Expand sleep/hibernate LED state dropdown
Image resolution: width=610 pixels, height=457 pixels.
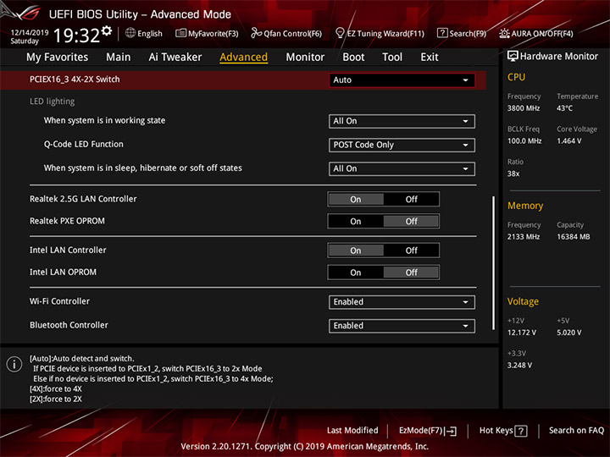402,169
